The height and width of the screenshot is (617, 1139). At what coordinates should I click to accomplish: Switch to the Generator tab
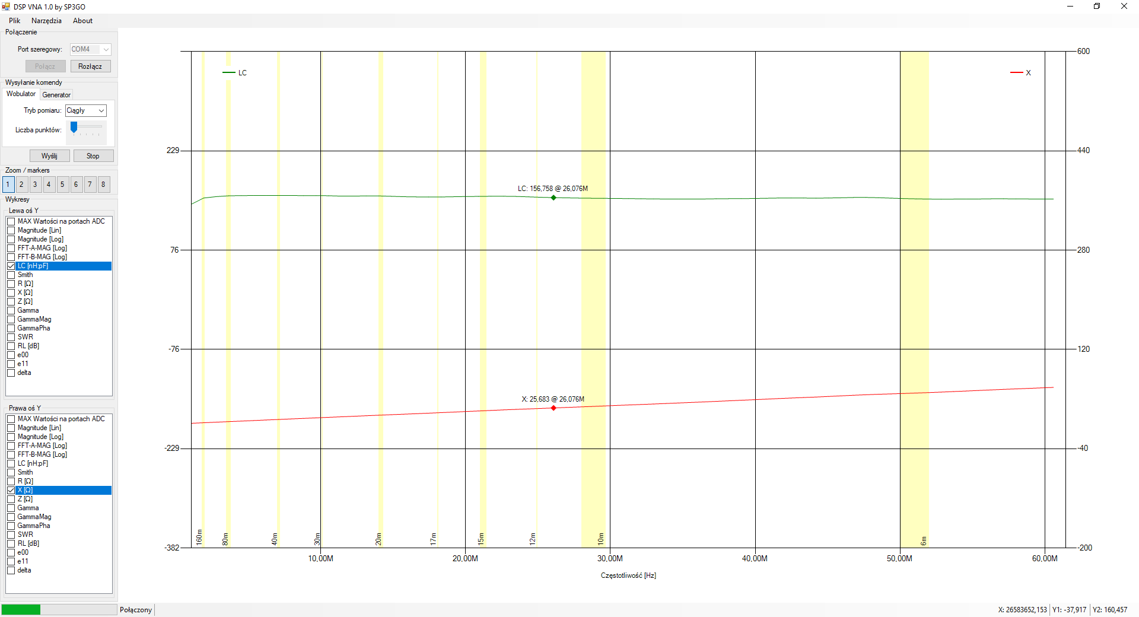coord(56,95)
